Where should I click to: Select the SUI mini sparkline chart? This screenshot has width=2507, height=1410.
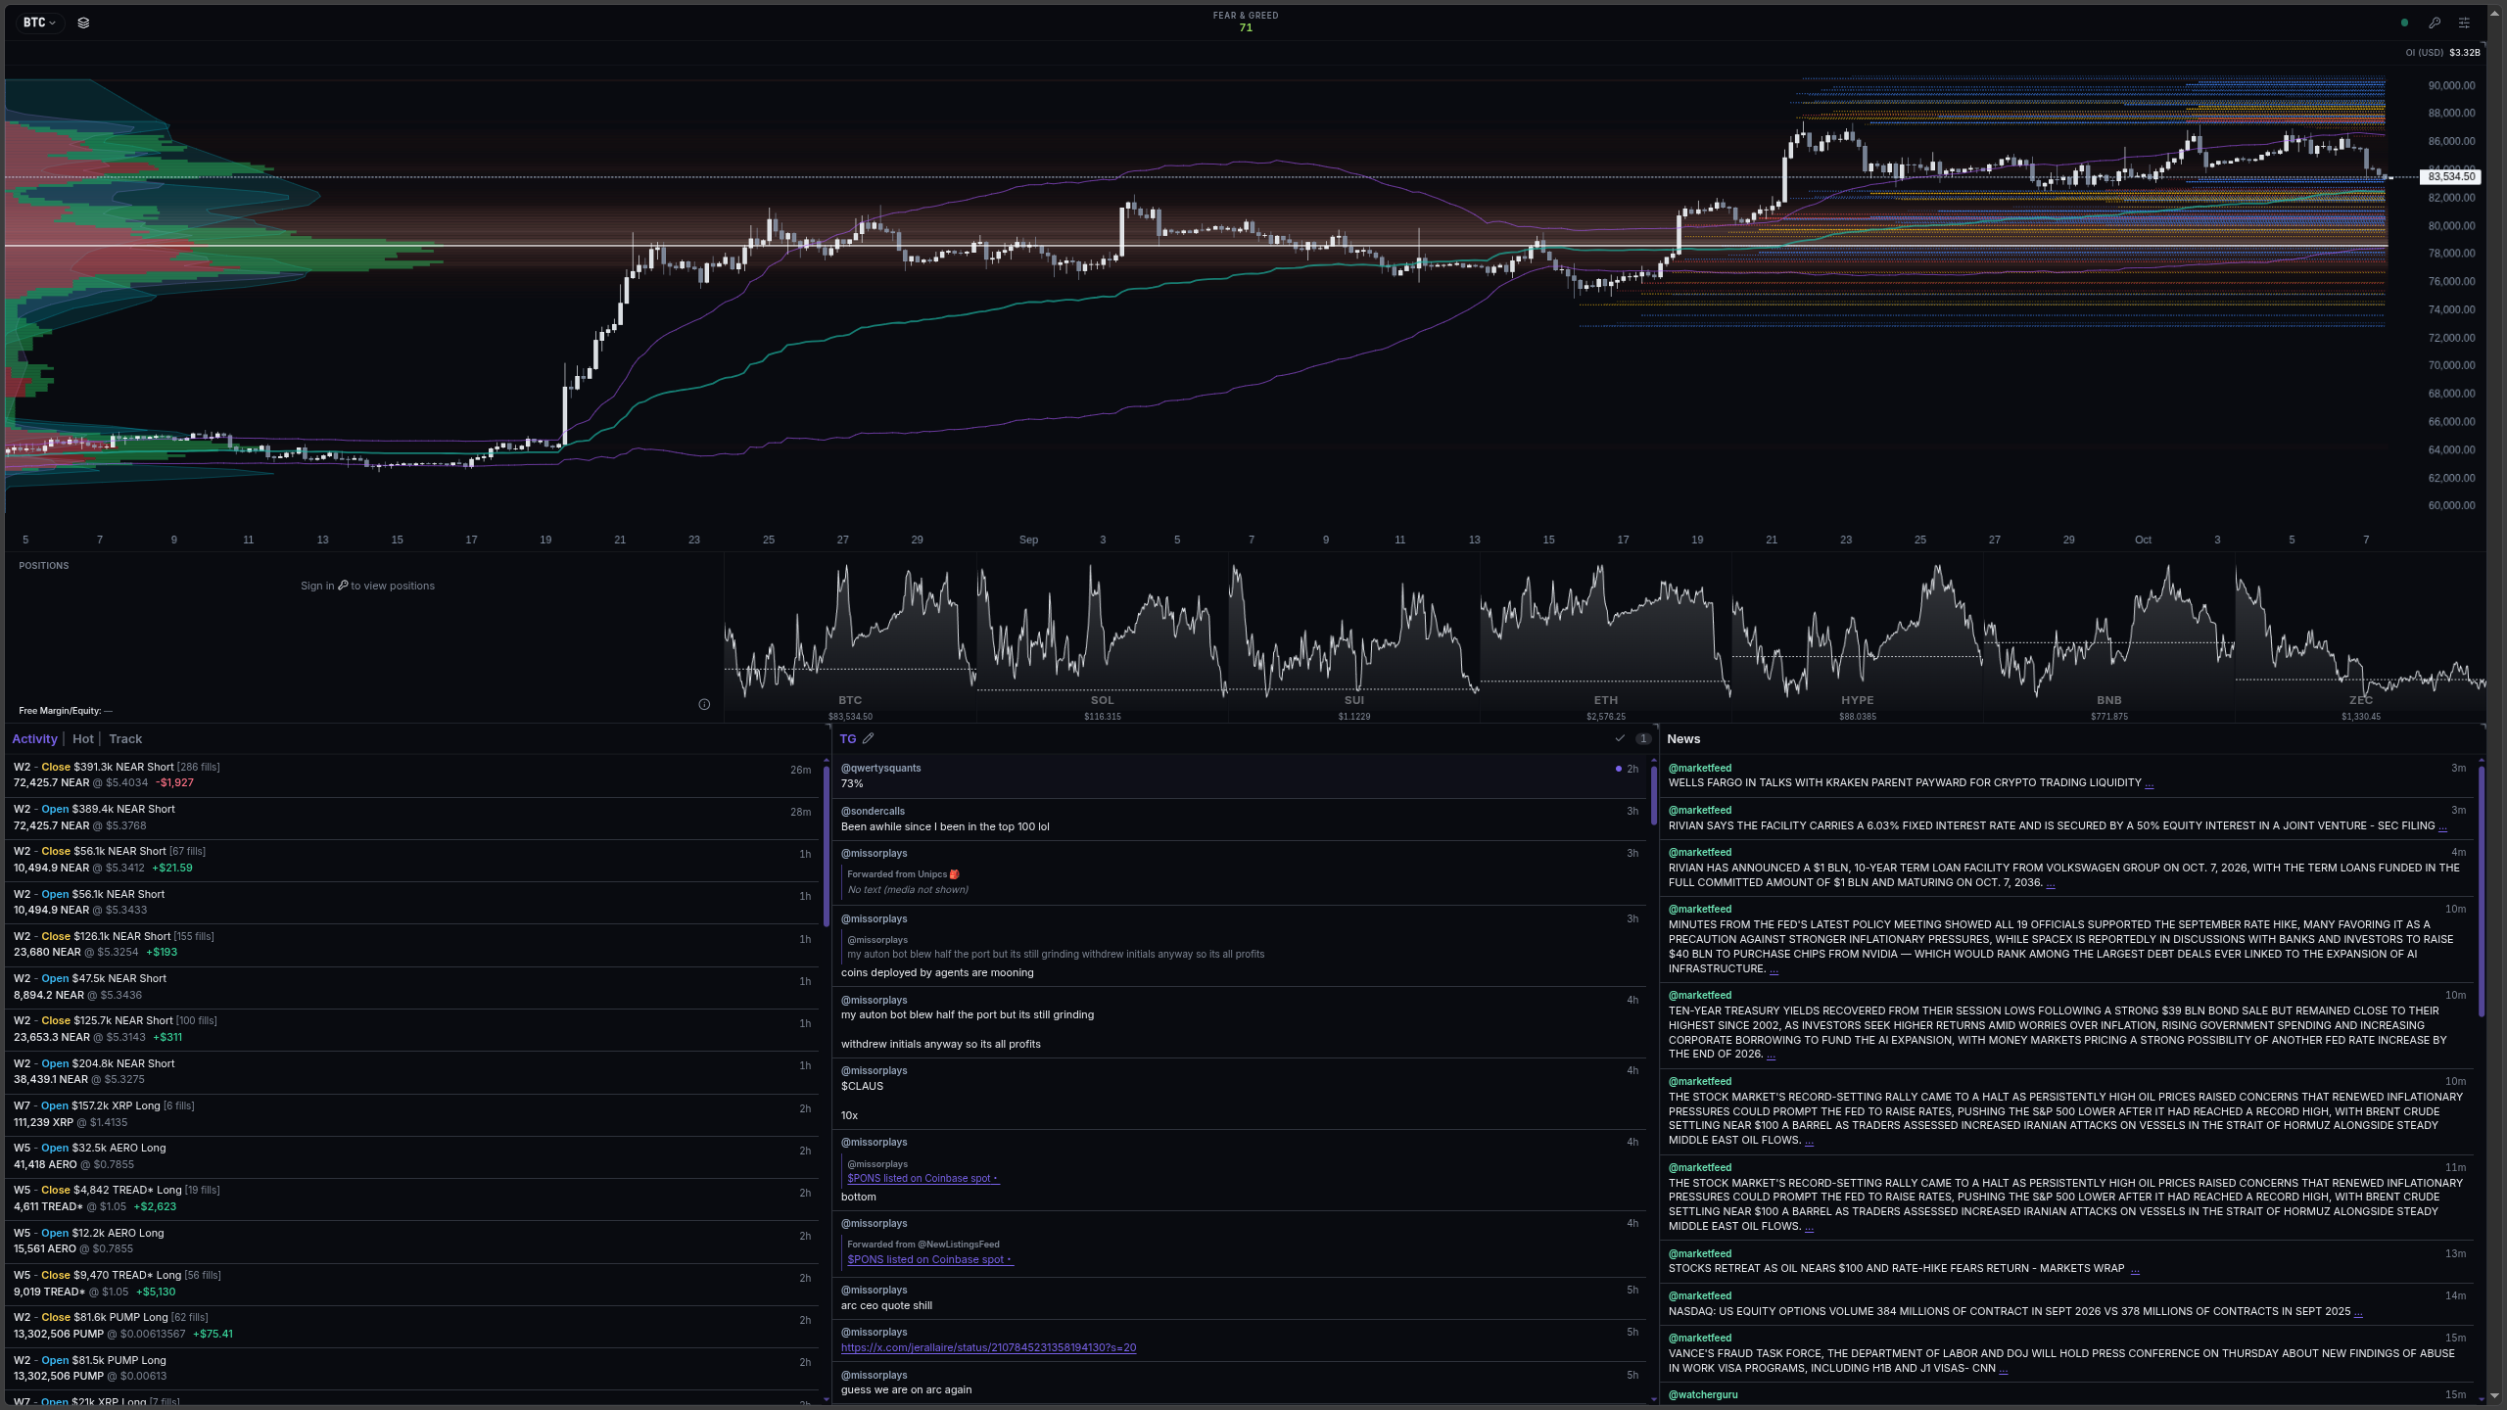click(x=1353, y=638)
